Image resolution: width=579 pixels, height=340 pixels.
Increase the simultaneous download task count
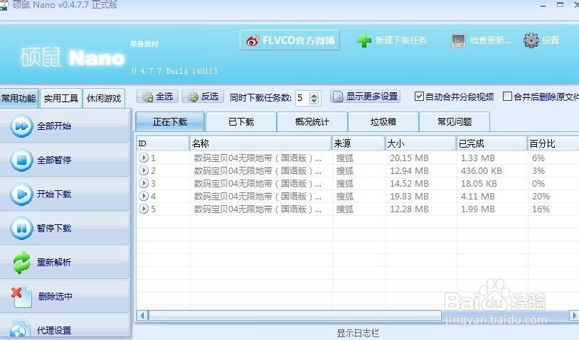[x=314, y=94]
